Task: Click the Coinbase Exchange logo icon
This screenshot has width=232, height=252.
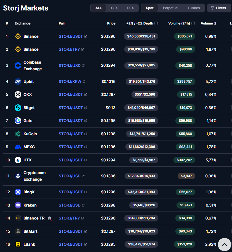Action: click(18, 66)
